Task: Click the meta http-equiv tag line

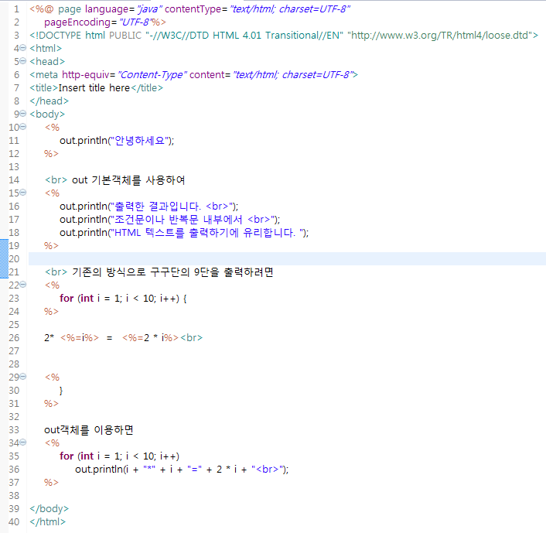Action: (193, 75)
